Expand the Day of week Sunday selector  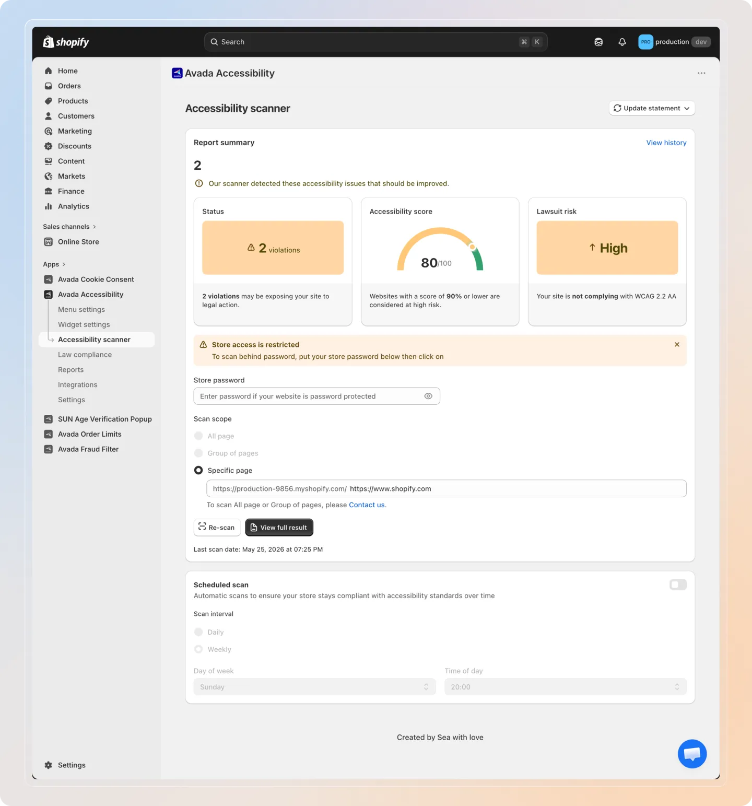(314, 687)
